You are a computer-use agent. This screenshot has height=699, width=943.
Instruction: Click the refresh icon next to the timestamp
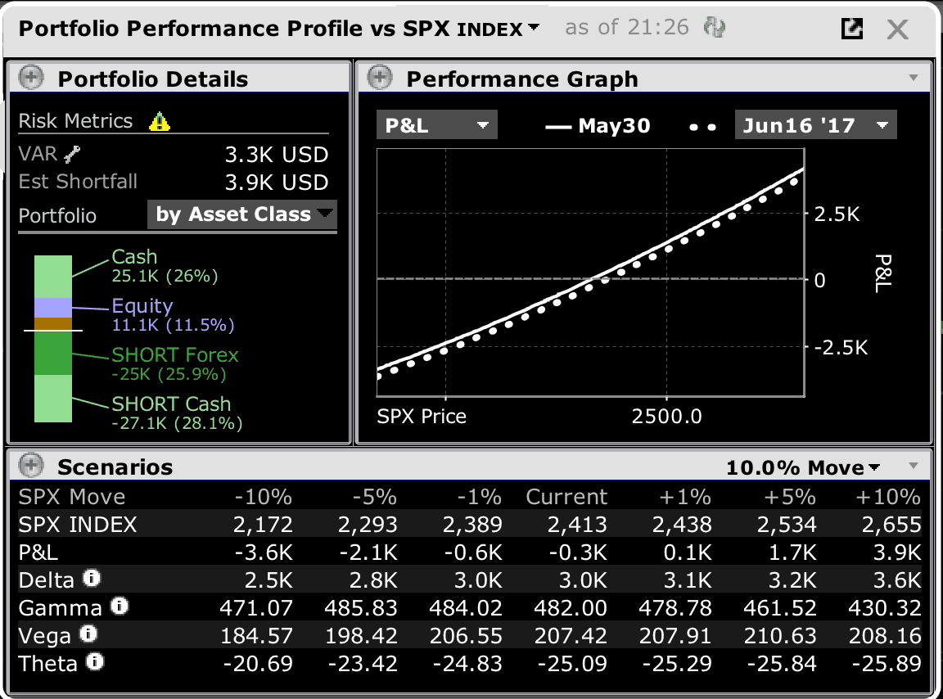715,29
